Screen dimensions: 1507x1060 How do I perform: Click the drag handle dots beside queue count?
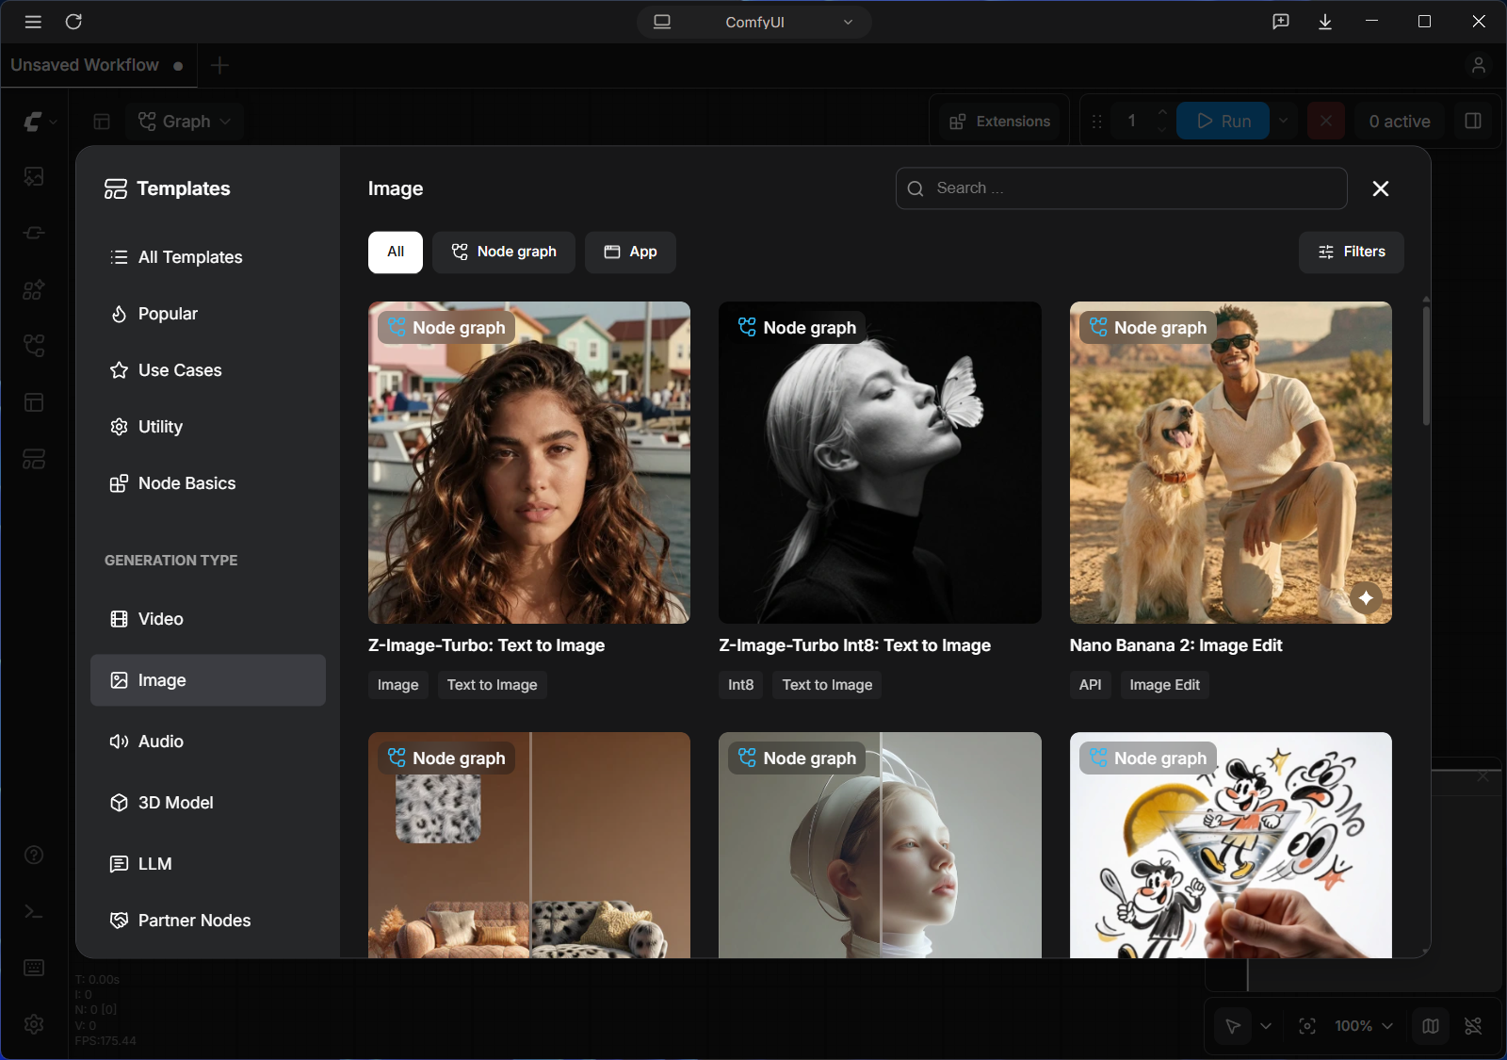1097,122
